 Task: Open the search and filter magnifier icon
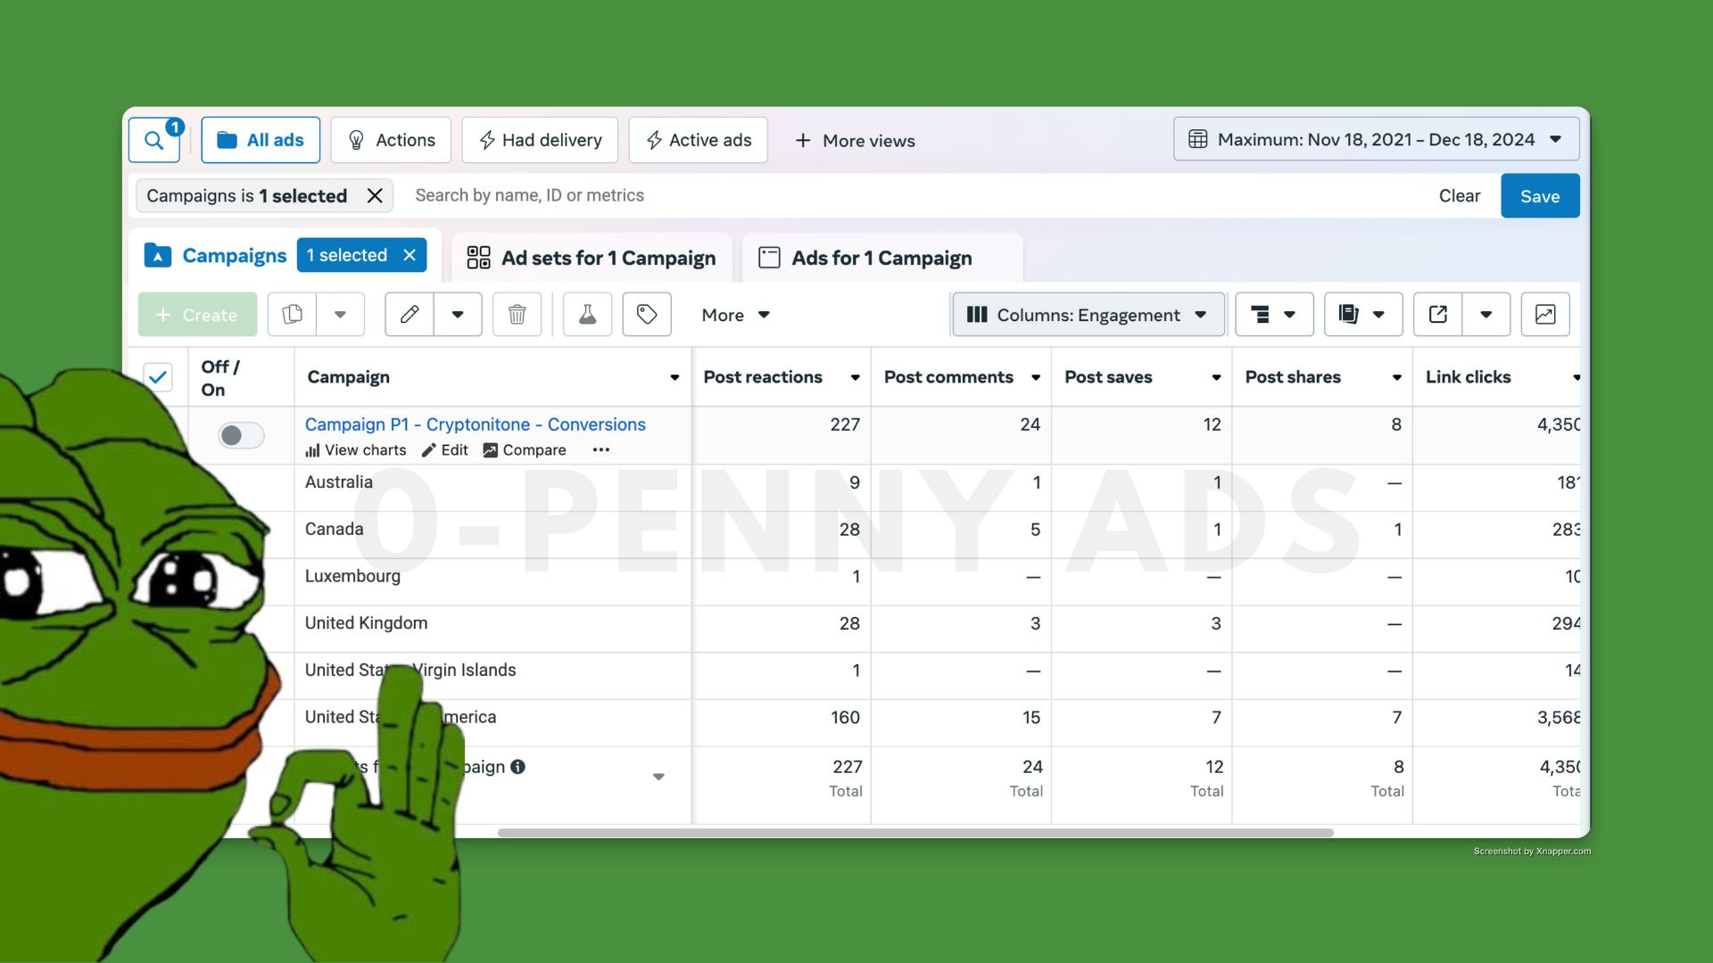(x=154, y=140)
